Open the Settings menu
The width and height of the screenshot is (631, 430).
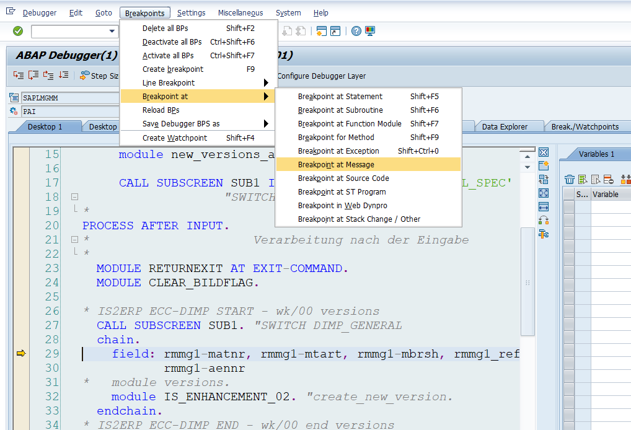pyautogui.click(x=191, y=12)
